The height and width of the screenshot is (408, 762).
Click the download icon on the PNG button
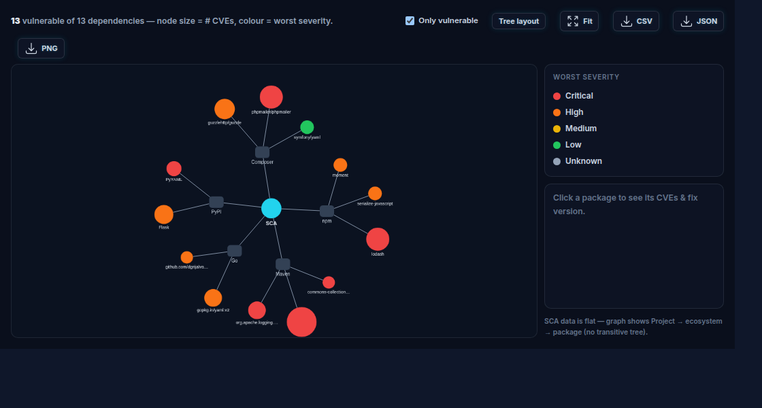[x=31, y=48]
